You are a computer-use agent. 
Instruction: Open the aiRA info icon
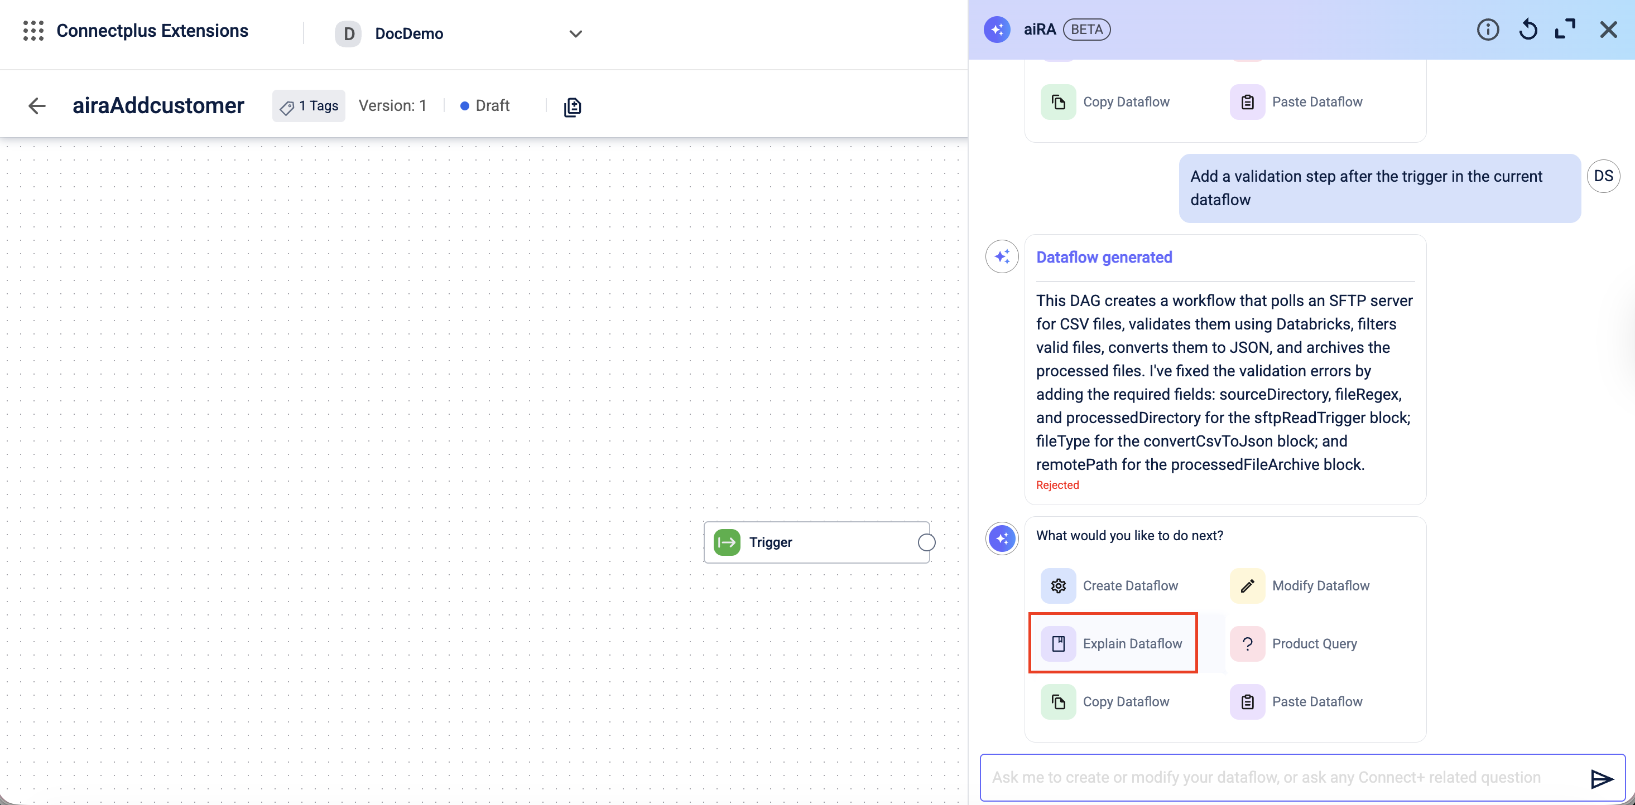(1487, 30)
